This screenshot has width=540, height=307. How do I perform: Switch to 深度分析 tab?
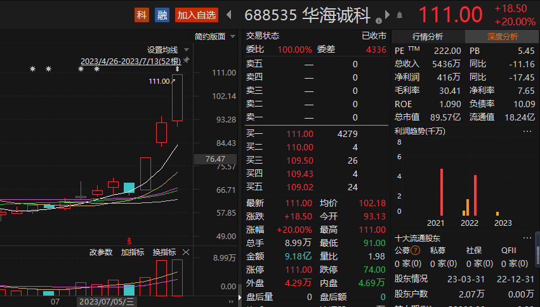[x=502, y=37]
